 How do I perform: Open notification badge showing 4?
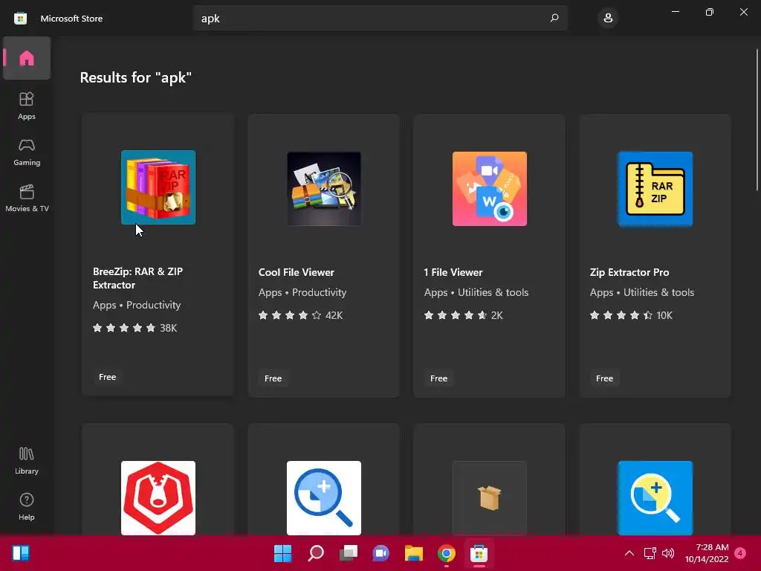click(740, 553)
